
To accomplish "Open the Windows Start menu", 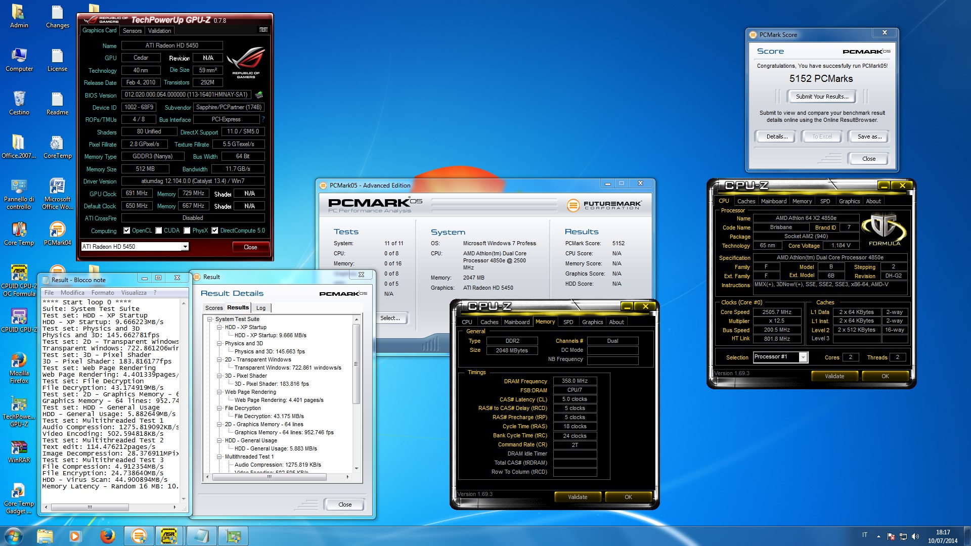I will click(14, 536).
